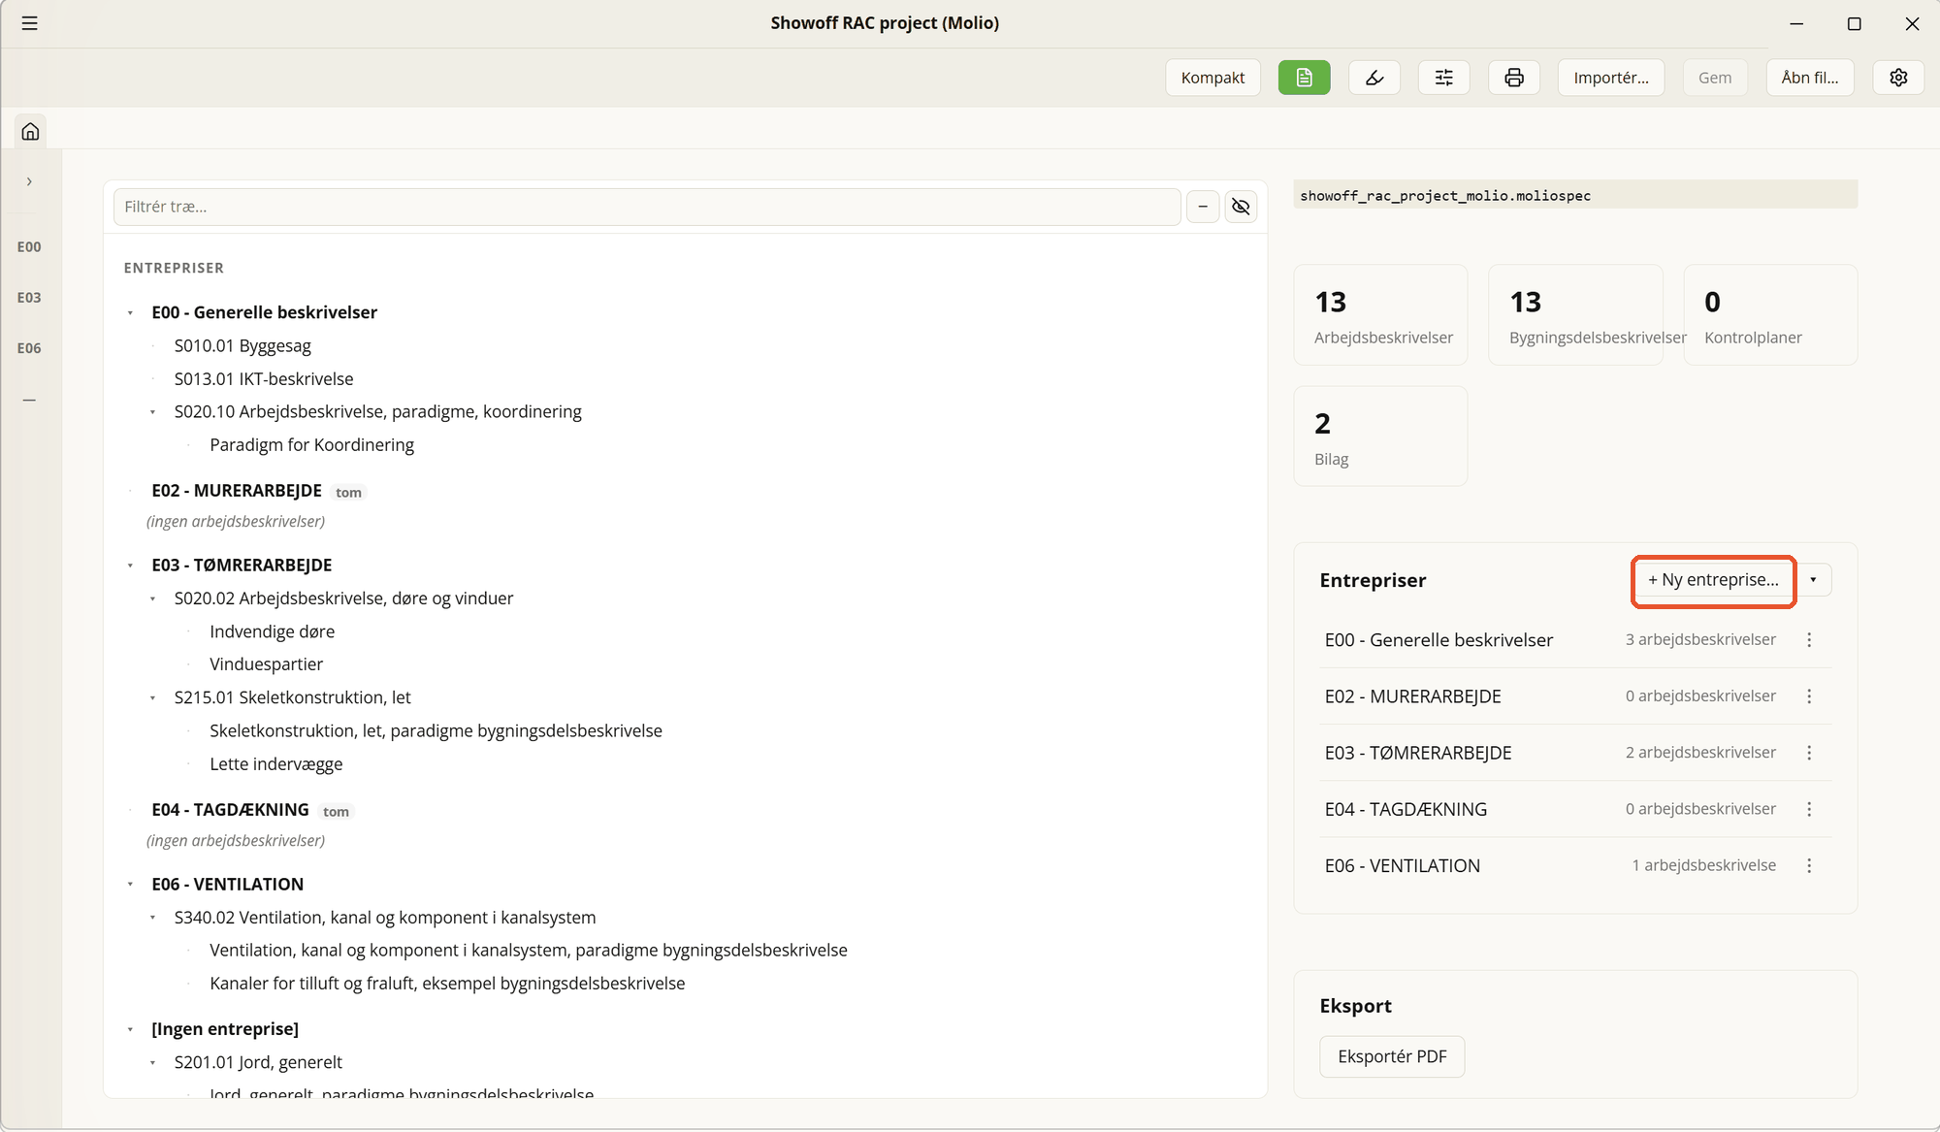Viewport: 1940px width, 1132px height.
Task: Collapse the E06 - VENTILATION tree node
Action: point(130,885)
